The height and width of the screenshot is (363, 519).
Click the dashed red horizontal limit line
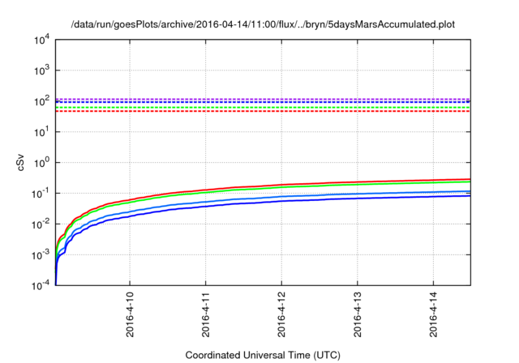point(243,111)
